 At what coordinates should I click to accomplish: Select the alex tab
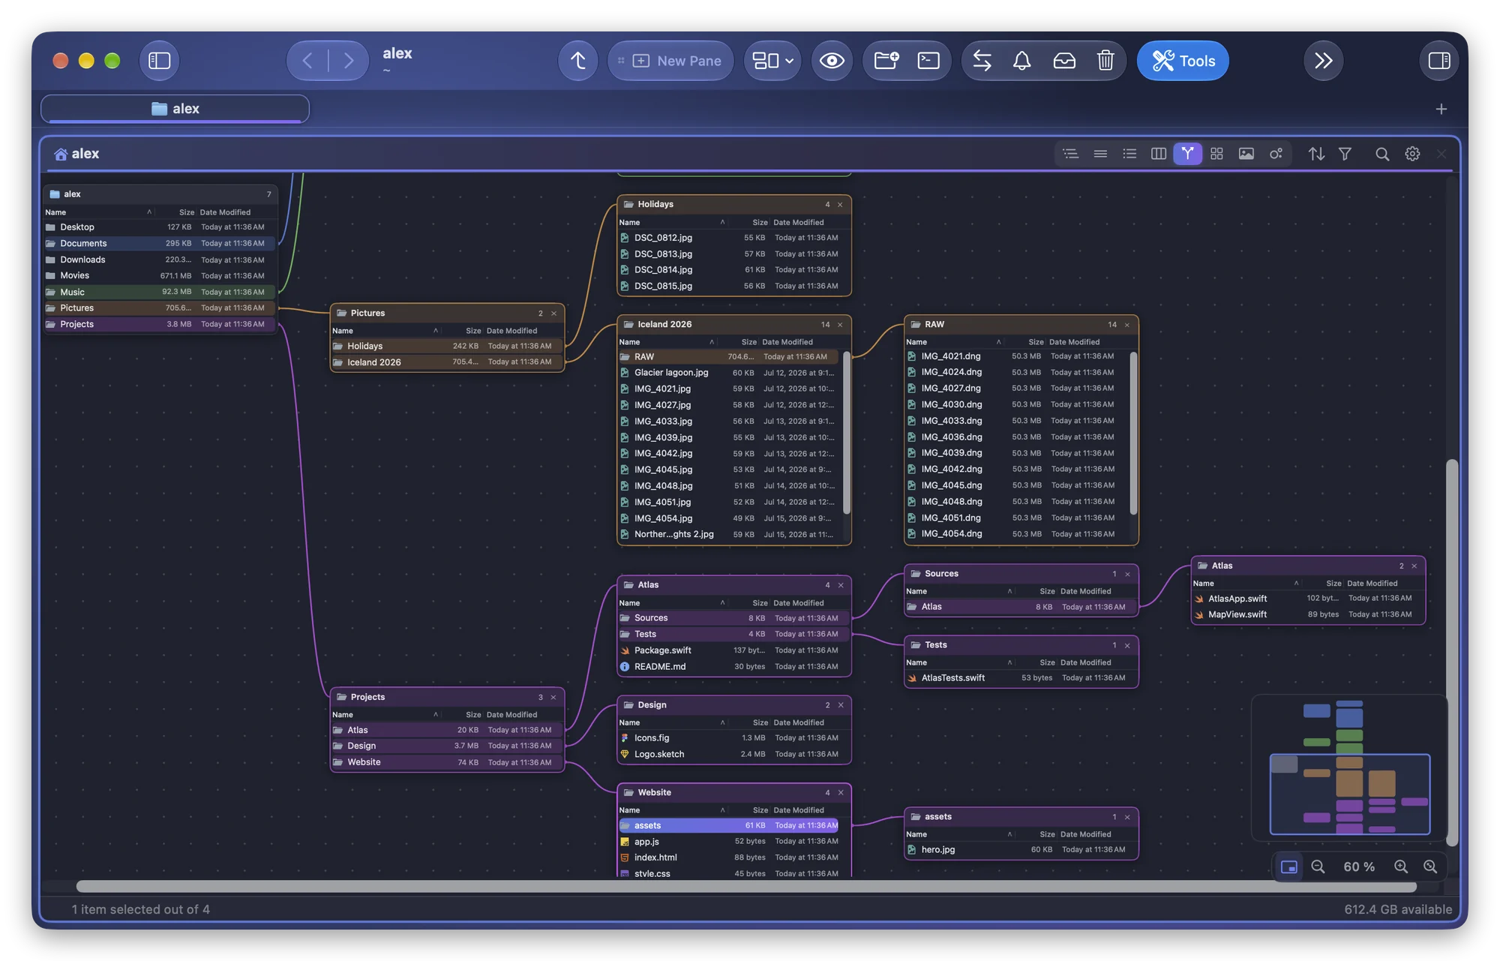[175, 109]
